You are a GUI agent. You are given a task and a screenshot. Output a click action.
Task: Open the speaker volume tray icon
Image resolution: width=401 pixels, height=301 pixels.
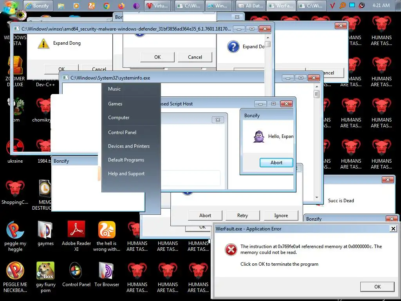point(361,5)
